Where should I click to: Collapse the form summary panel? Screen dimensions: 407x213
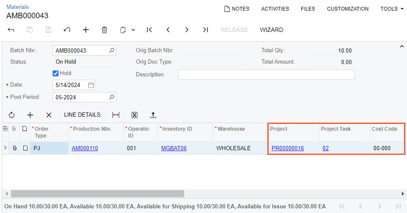[401, 46]
